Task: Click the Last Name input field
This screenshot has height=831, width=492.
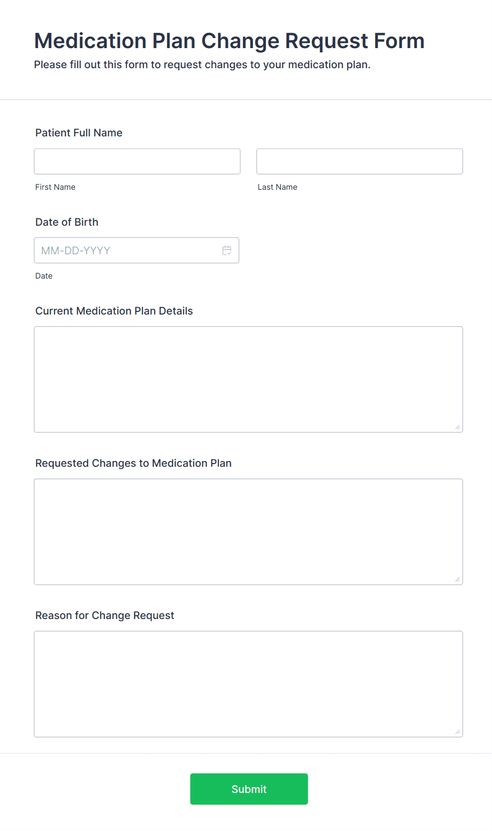Action: tap(359, 161)
